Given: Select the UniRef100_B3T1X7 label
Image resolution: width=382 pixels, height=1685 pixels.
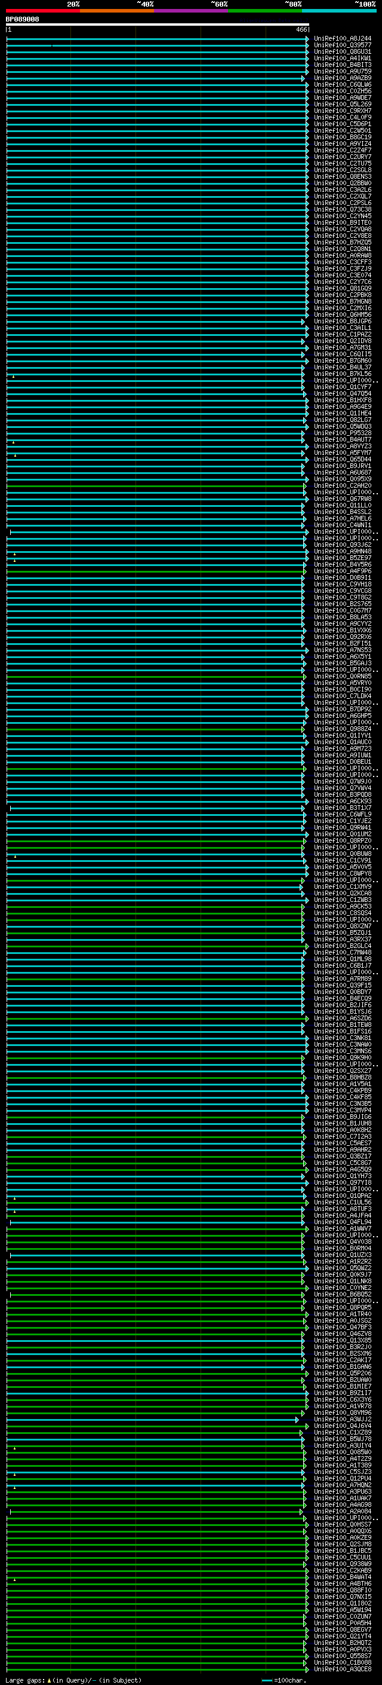Looking at the screenshot, I should click(x=343, y=809).
